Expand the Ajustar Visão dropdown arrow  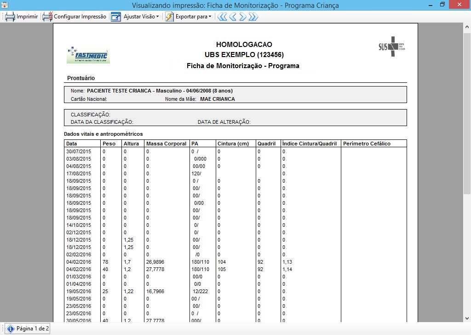157,17
